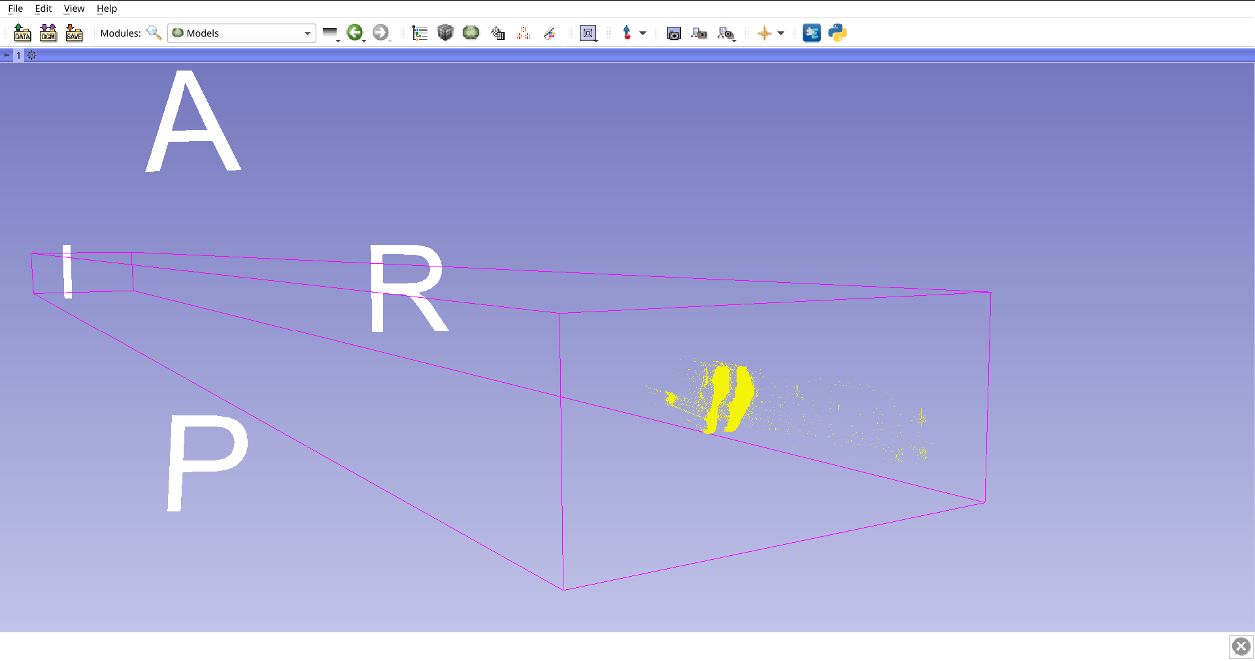
Task: Open the Python console
Action: click(837, 33)
